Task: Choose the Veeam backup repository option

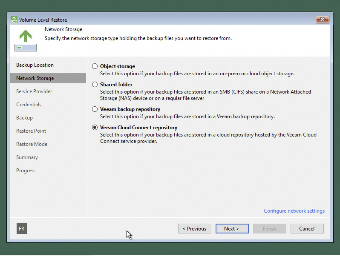Action: 95,109
